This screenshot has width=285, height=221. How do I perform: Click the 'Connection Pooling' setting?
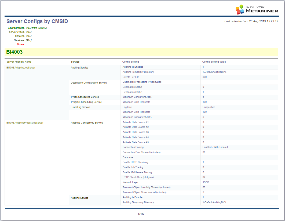coord(133,147)
